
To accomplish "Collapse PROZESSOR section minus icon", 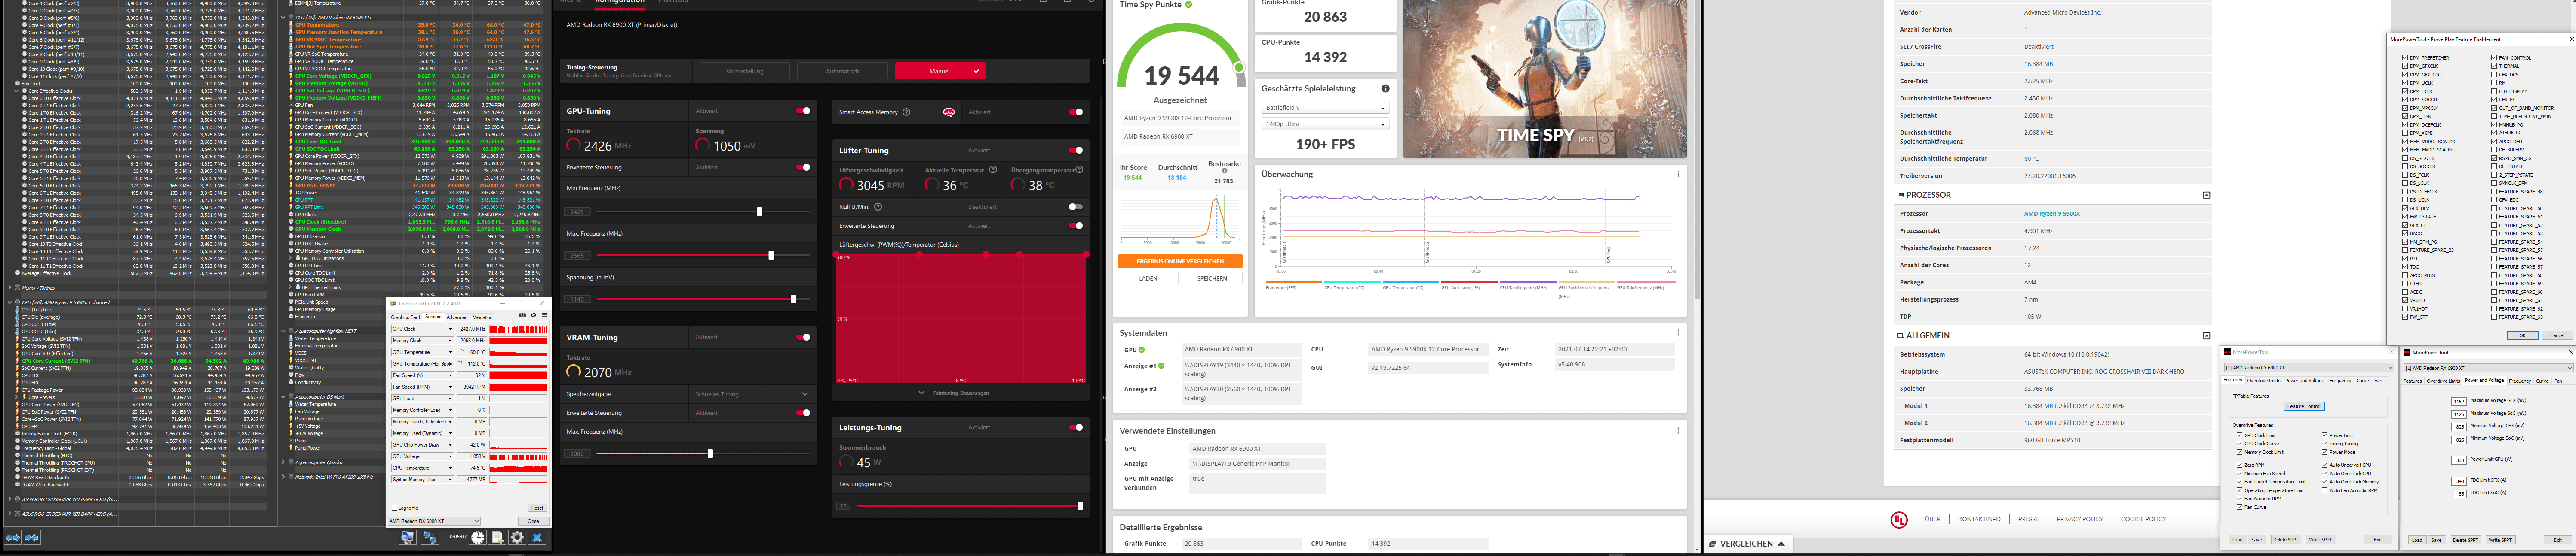I will pos(2206,195).
